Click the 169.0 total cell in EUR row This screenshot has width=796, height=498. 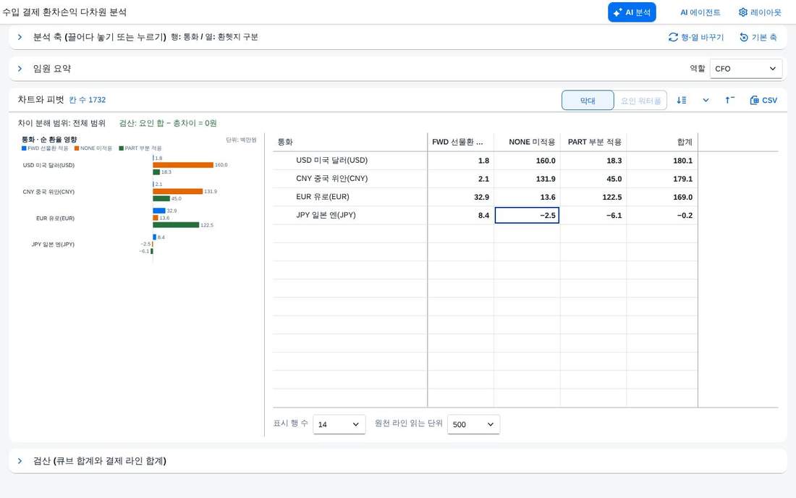[662, 197]
